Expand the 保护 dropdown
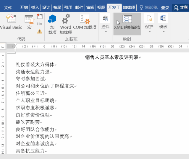 click(149, 24)
